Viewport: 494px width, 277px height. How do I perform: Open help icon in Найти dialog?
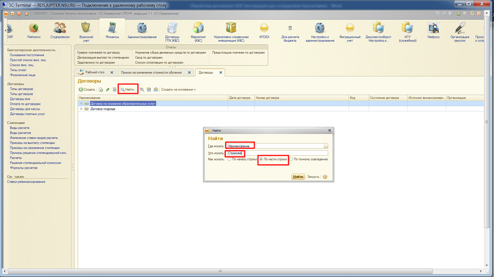[325, 177]
